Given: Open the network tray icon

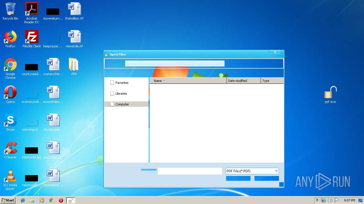Looking at the screenshot, I should (x=323, y=200).
